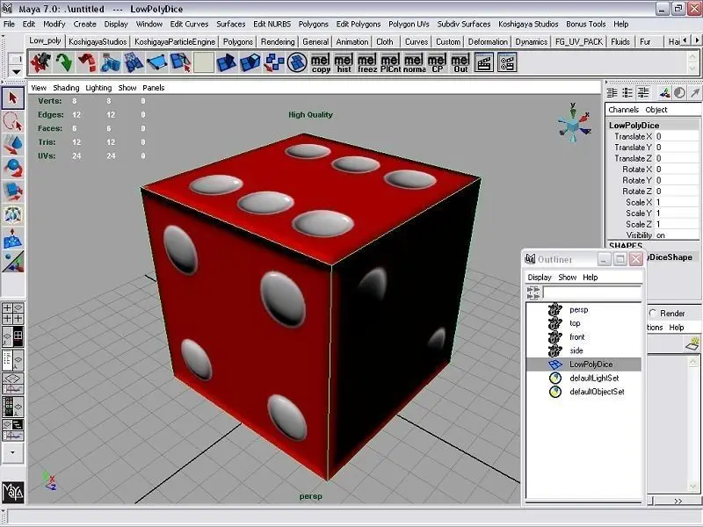This screenshot has width=703, height=527.
Task: Click the clapperboard render shelf icon
Action: pyautogui.click(x=484, y=62)
